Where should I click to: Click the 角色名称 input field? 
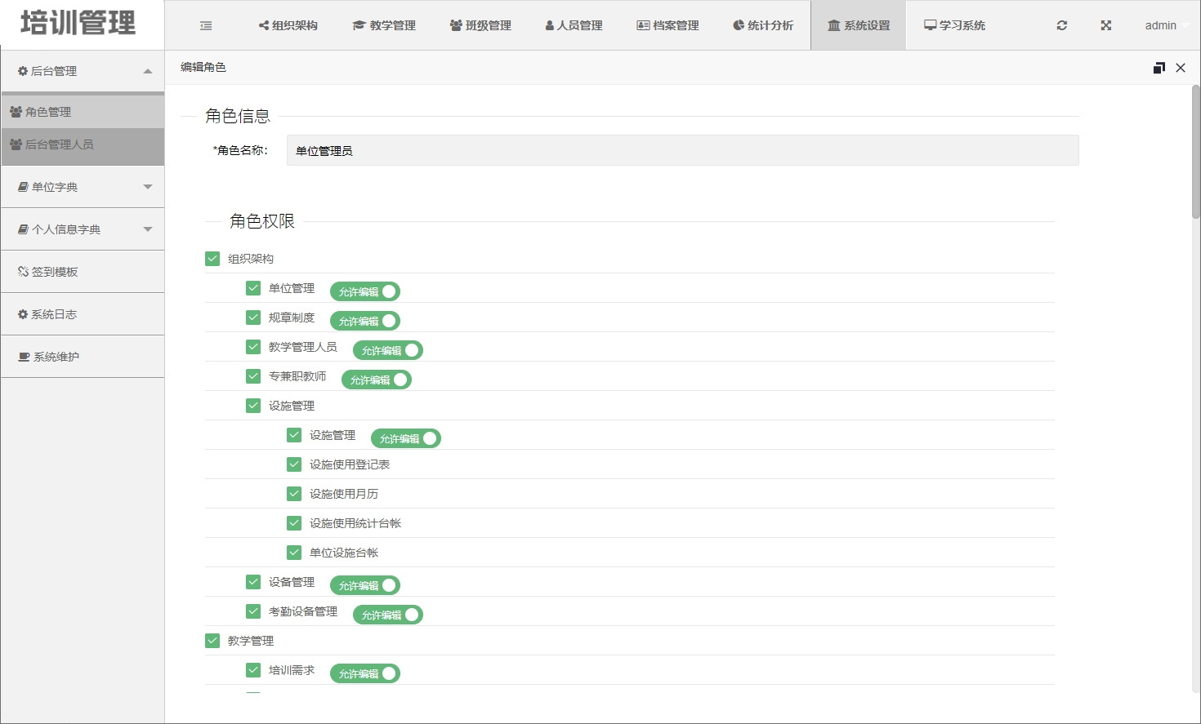682,150
